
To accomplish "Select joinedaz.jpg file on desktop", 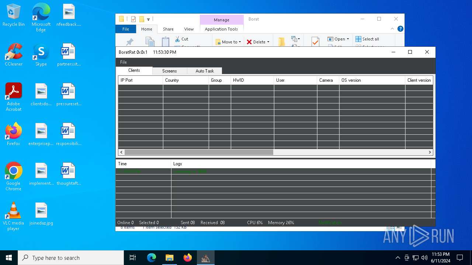I will click(x=41, y=214).
